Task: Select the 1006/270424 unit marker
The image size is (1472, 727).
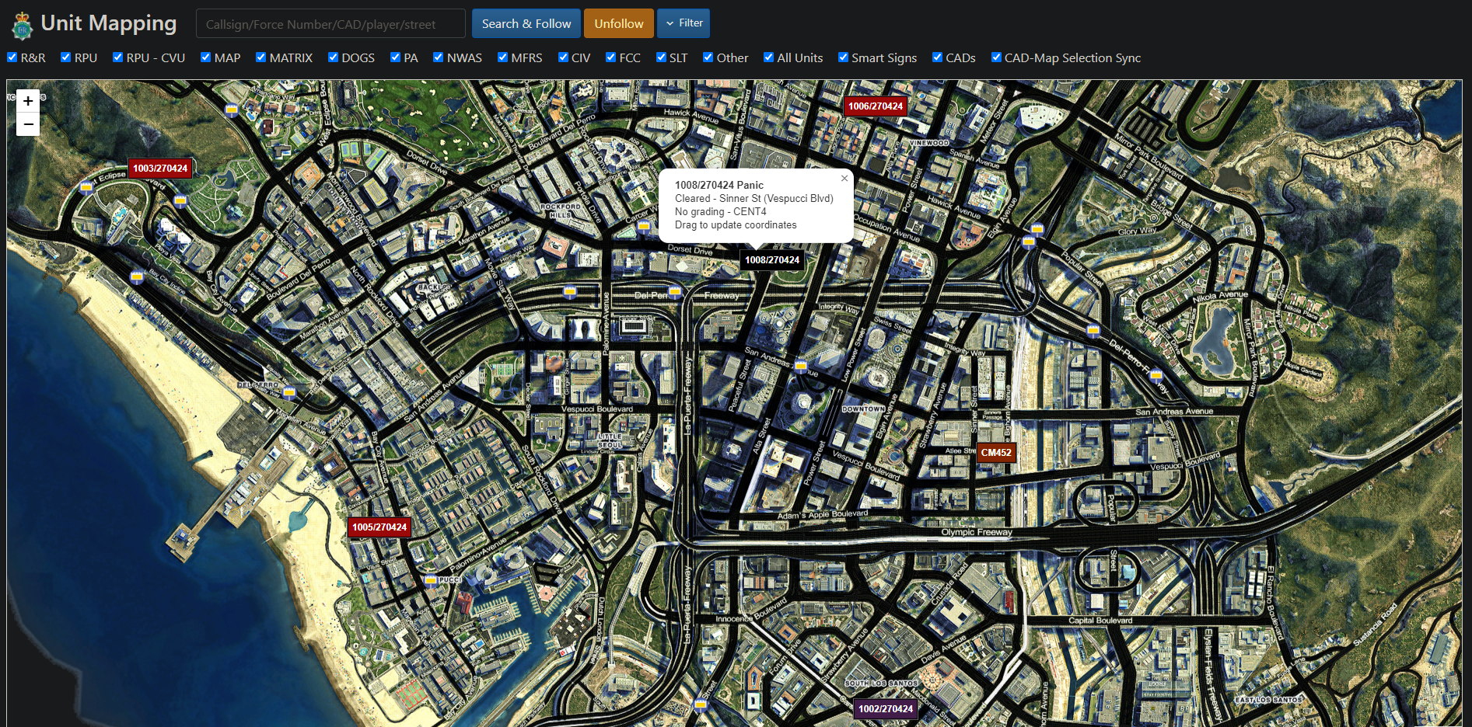Action: pos(876,106)
